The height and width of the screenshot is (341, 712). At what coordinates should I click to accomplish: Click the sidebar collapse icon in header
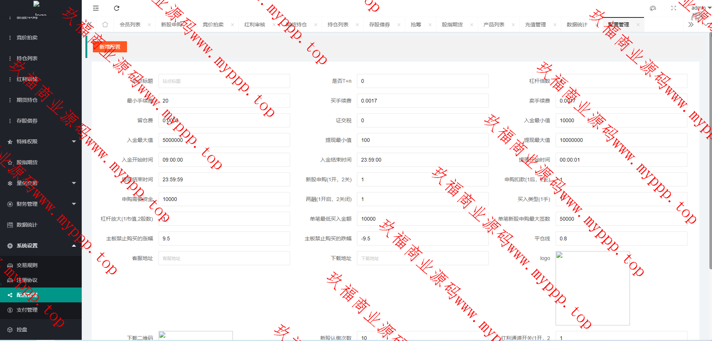(x=96, y=8)
